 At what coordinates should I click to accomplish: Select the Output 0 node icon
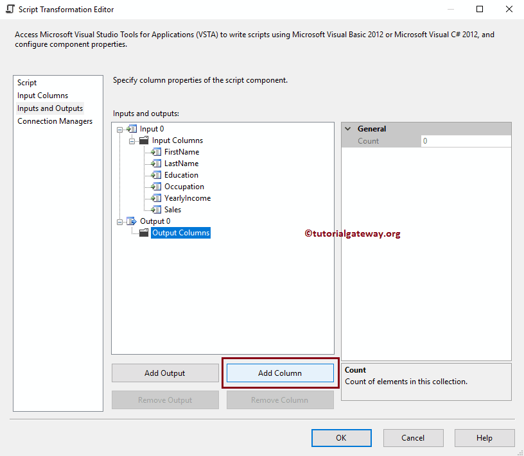point(132,221)
